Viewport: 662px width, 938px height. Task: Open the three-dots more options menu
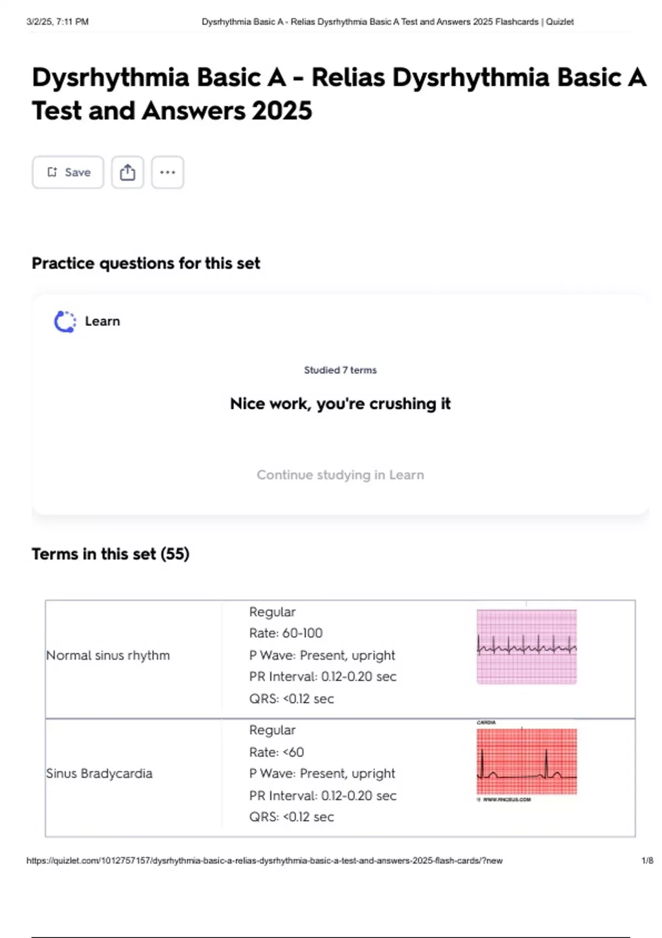(168, 172)
